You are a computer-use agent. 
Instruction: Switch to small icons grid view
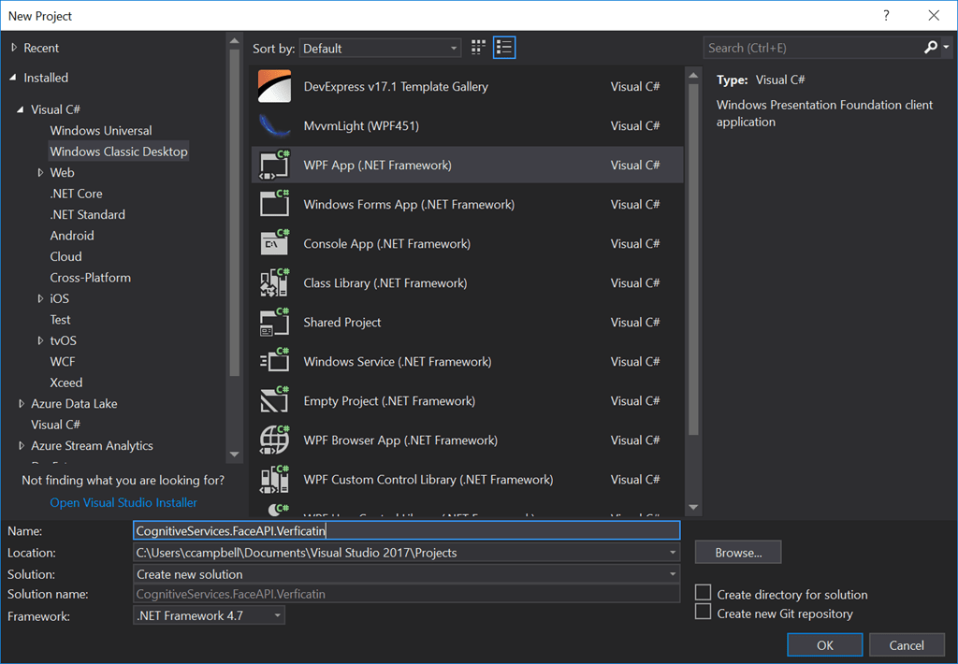479,48
